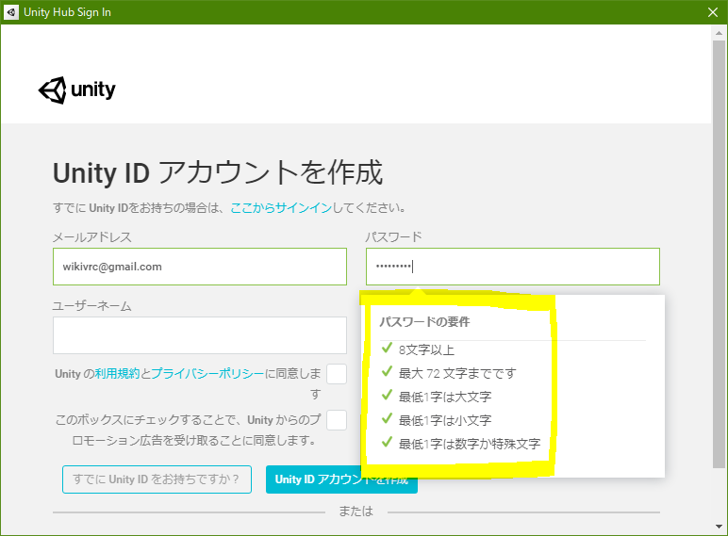Click the Unity logo in the header

[77, 89]
